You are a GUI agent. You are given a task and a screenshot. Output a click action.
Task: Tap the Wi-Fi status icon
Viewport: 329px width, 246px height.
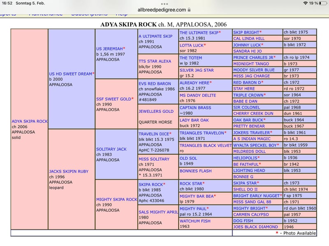pyautogui.click(x=305, y=3)
